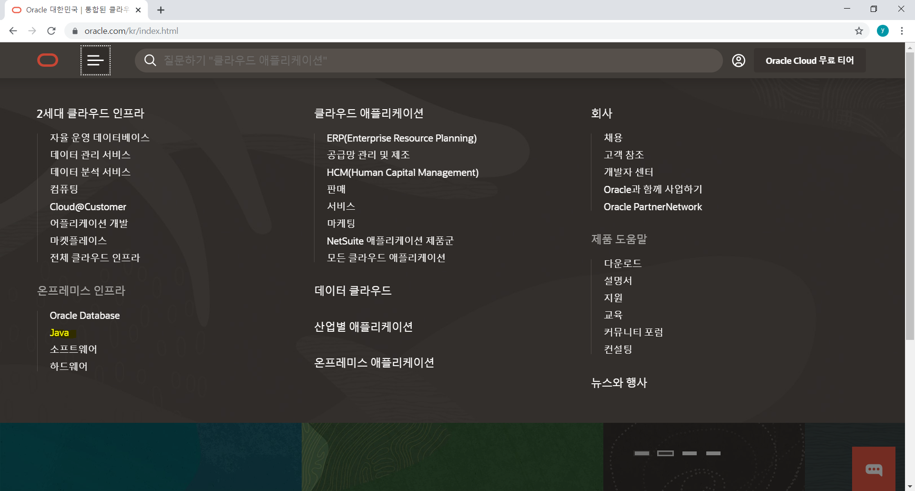Bookmark this page with star icon
The width and height of the screenshot is (915, 491).
point(859,31)
